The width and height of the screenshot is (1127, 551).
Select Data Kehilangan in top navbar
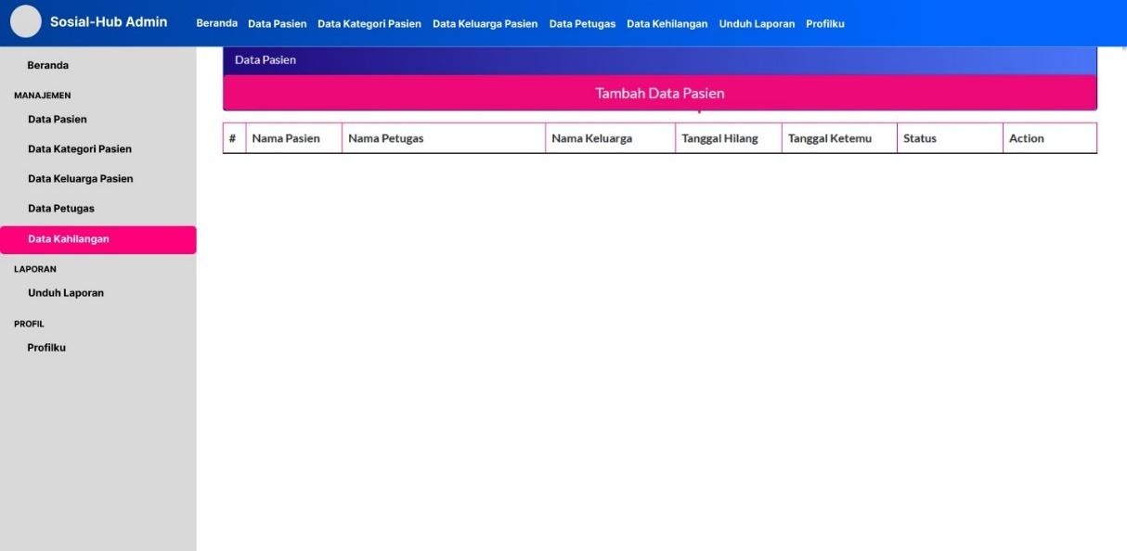pyautogui.click(x=667, y=24)
